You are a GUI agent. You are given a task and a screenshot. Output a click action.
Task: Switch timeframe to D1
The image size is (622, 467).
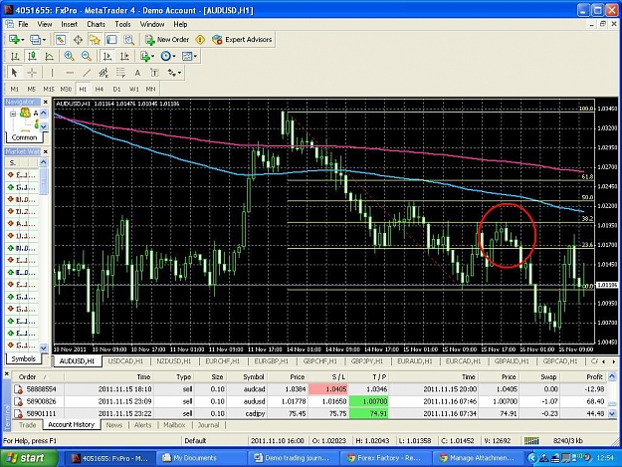(x=116, y=89)
